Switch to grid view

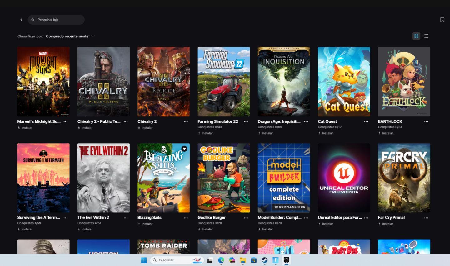click(416, 36)
